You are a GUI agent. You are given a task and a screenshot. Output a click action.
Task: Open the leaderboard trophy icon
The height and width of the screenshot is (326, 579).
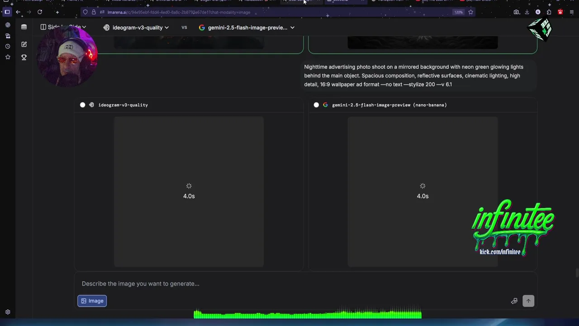24,57
